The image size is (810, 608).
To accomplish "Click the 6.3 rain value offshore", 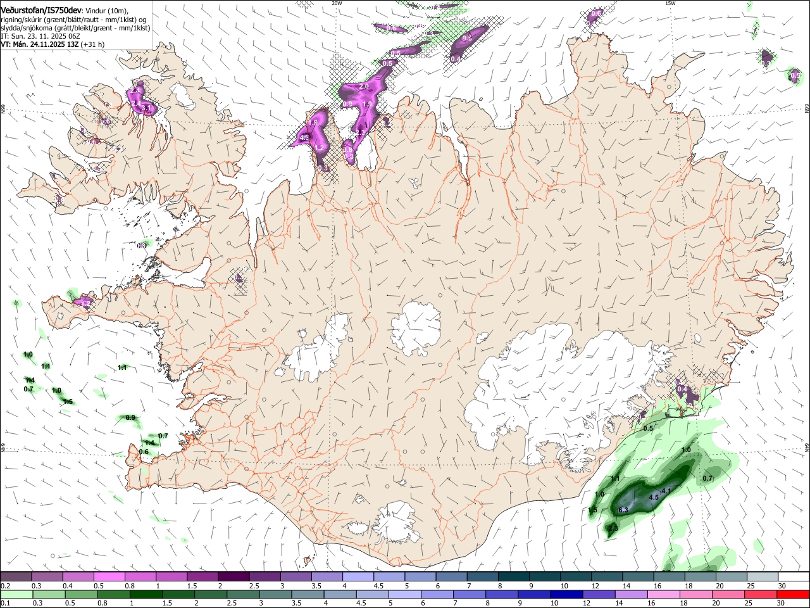I will point(623,510).
